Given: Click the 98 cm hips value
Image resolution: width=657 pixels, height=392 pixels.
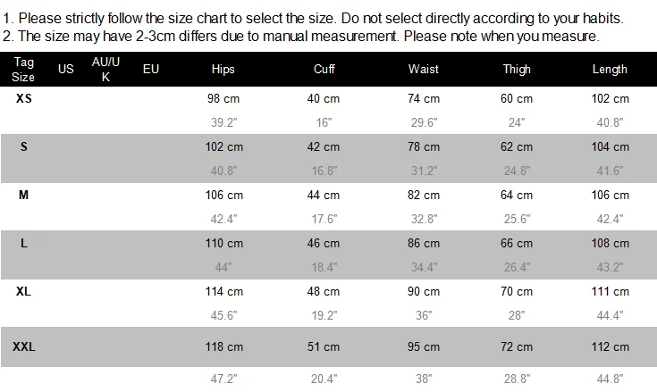Looking at the screenshot, I should (224, 98).
